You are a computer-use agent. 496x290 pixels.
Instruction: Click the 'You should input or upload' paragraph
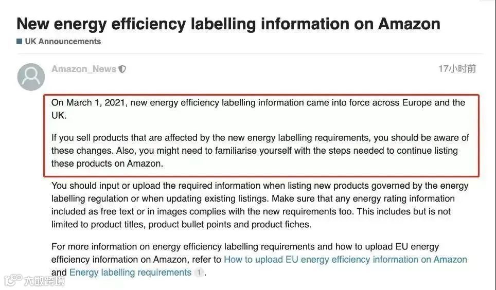[260, 205]
